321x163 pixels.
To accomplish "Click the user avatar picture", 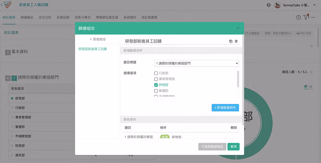I will (x=277, y=5).
